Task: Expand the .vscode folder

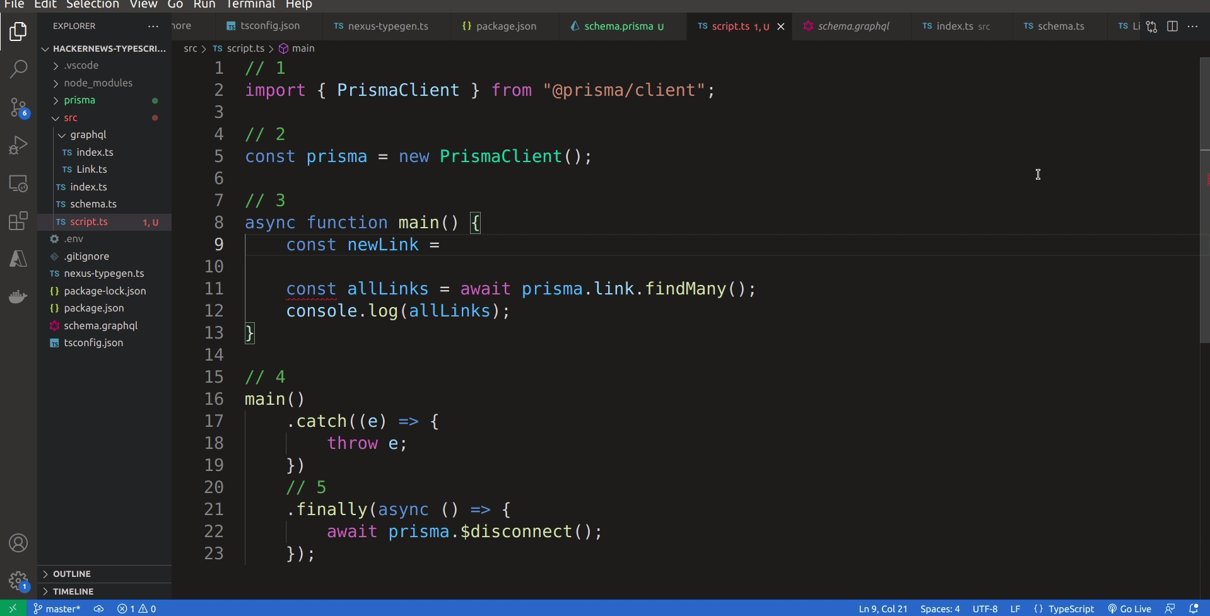Action: tap(105, 66)
